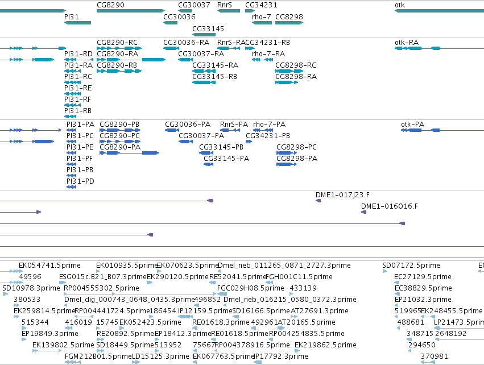Click transcript Pl31-RF
484x365 pixels.
73,105
